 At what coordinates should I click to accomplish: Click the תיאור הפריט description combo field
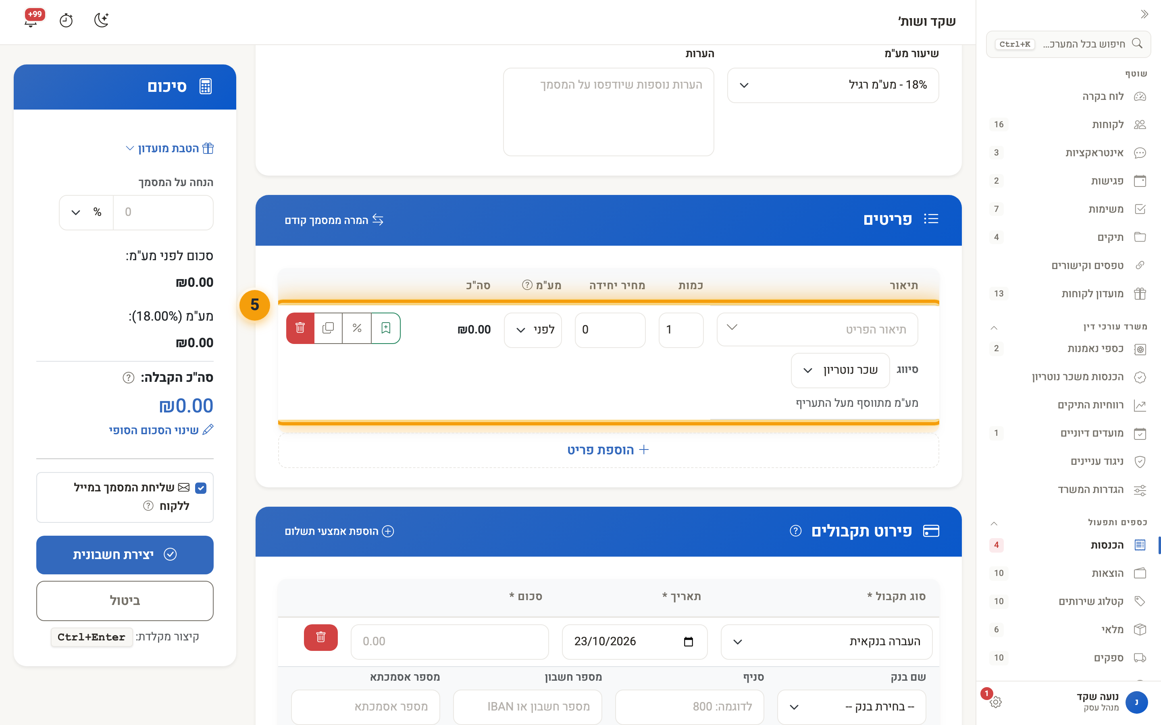817,329
